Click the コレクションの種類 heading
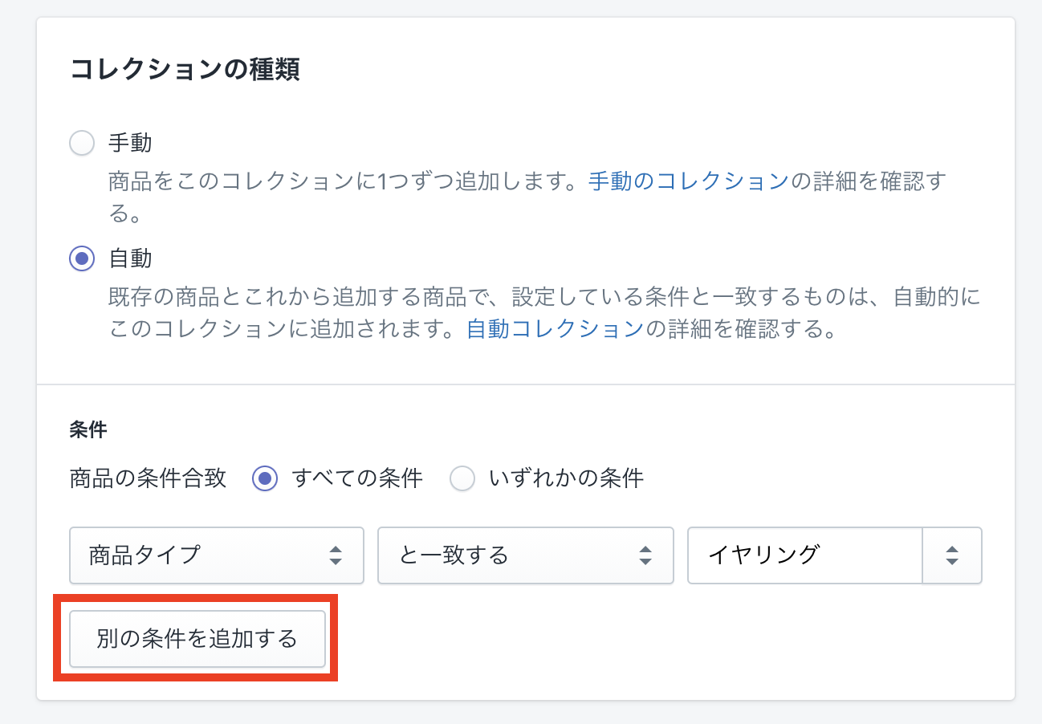Image resolution: width=1042 pixels, height=724 pixels. 185,70
